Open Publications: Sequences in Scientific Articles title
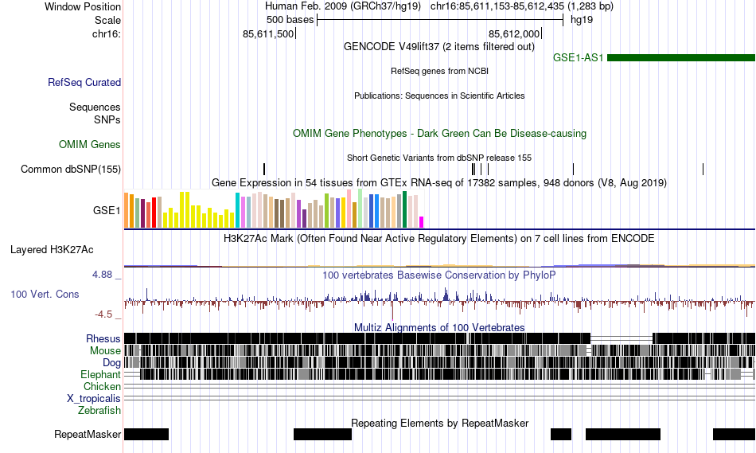The image size is (756, 453). 439,96
